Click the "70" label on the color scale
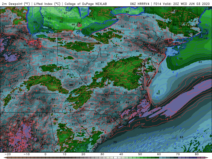 coord(178,154)
